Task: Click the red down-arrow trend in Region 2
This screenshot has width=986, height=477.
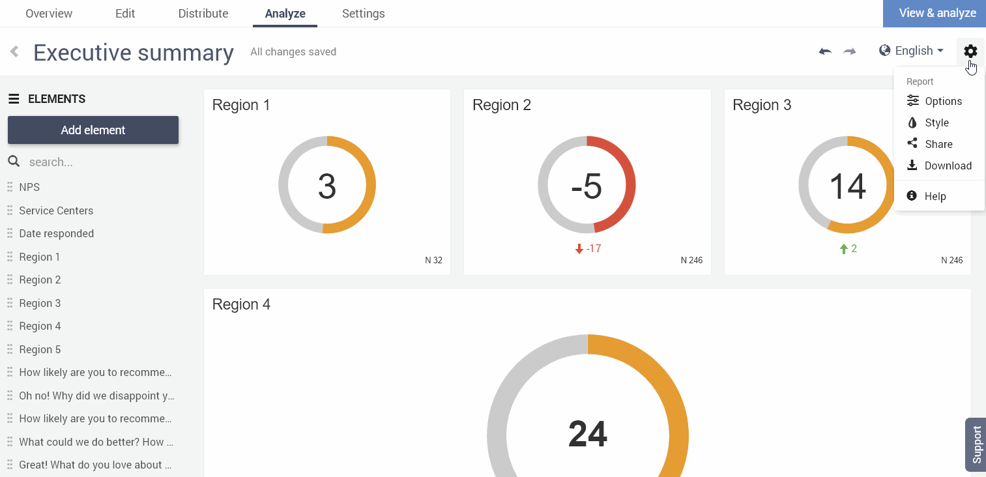Action: (x=579, y=249)
